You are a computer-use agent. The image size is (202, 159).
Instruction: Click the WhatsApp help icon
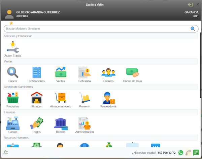tap(181, 153)
